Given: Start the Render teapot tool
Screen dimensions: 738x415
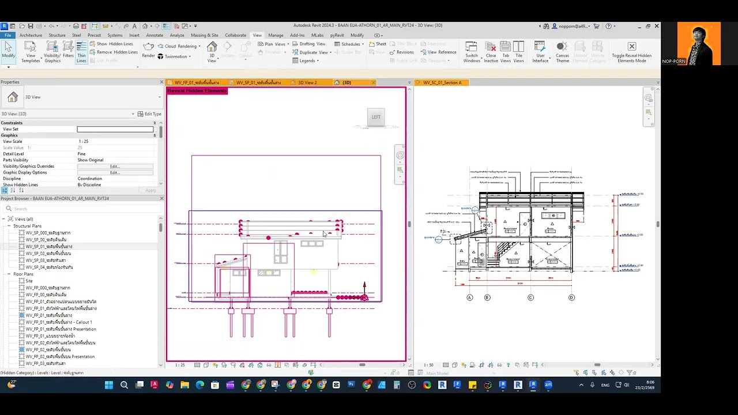Looking at the screenshot, I should [x=148, y=50].
